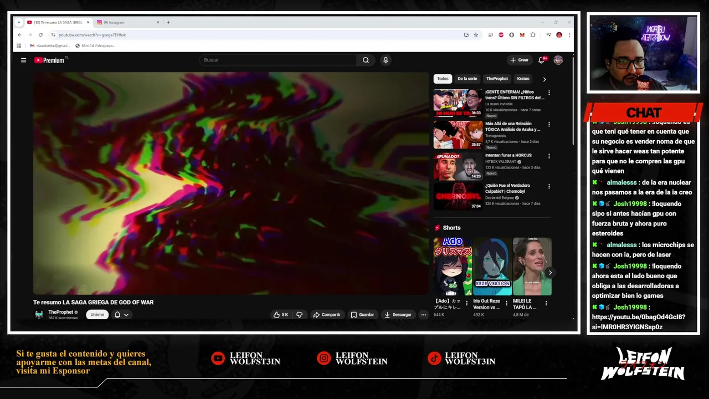This screenshot has height=399, width=709.
Task: Click the address bar URL
Action: click(93, 35)
